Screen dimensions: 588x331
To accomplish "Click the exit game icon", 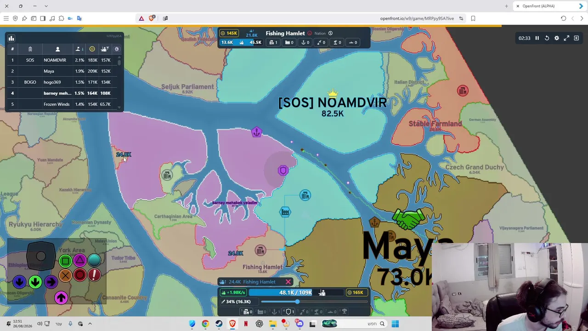I will (576, 38).
